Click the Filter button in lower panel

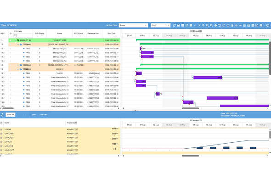34,115
